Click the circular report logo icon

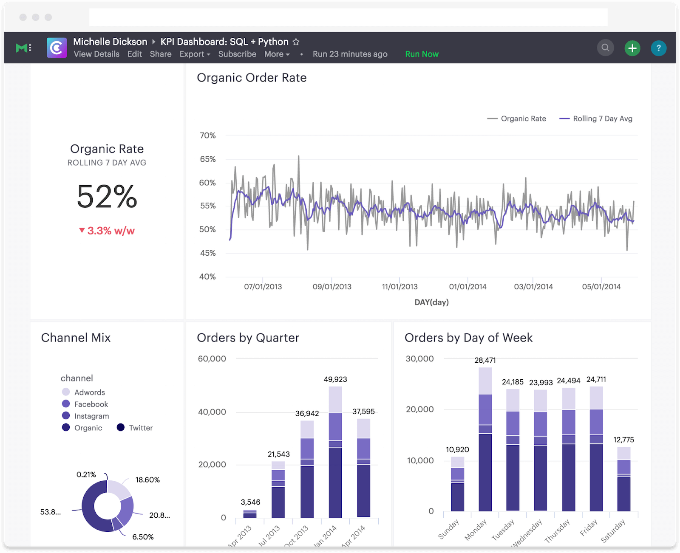point(57,48)
